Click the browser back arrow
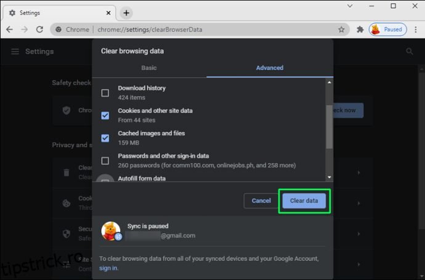The width and height of the screenshot is (425, 280). pyautogui.click(x=9, y=29)
